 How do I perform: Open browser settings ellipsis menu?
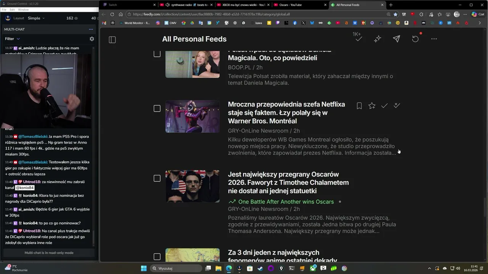tap(465, 14)
